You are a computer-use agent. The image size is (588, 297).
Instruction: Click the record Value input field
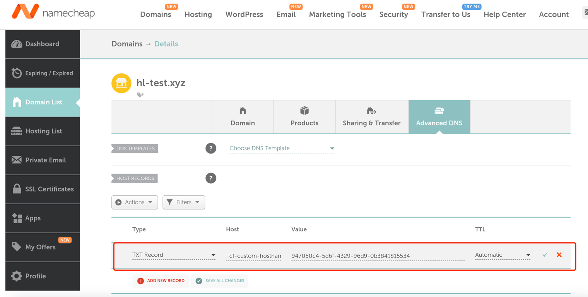coord(377,256)
